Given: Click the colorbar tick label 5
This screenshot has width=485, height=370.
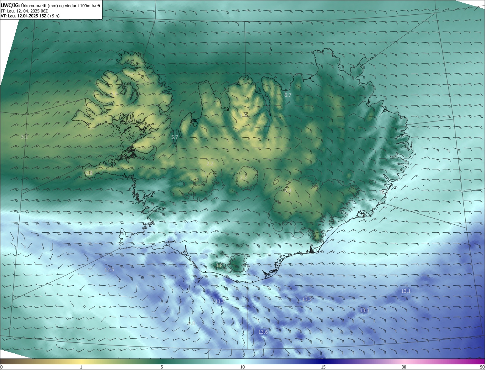Looking at the screenshot, I should (162, 367).
